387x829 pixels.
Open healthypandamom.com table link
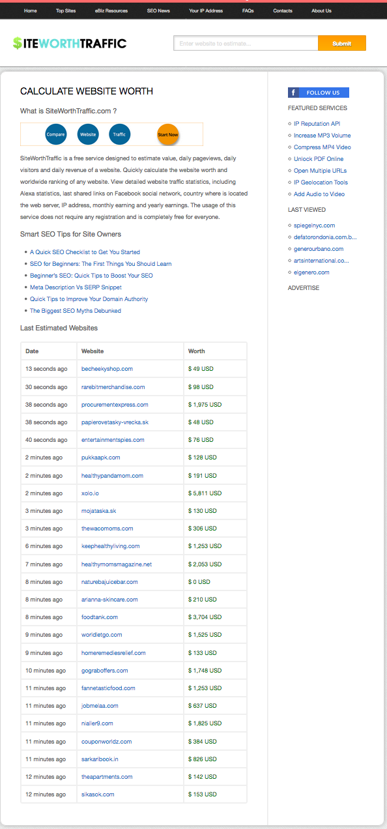point(112,476)
